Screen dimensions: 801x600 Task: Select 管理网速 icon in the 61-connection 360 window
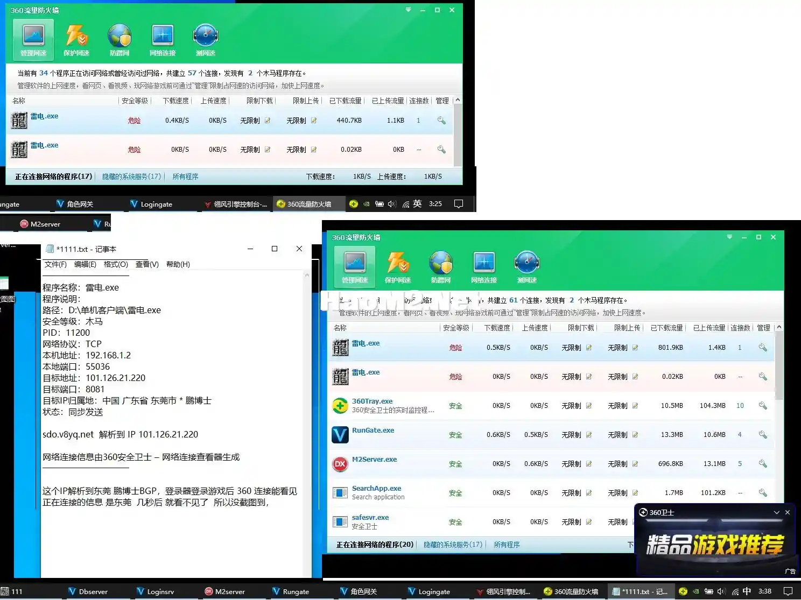pos(355,266)
